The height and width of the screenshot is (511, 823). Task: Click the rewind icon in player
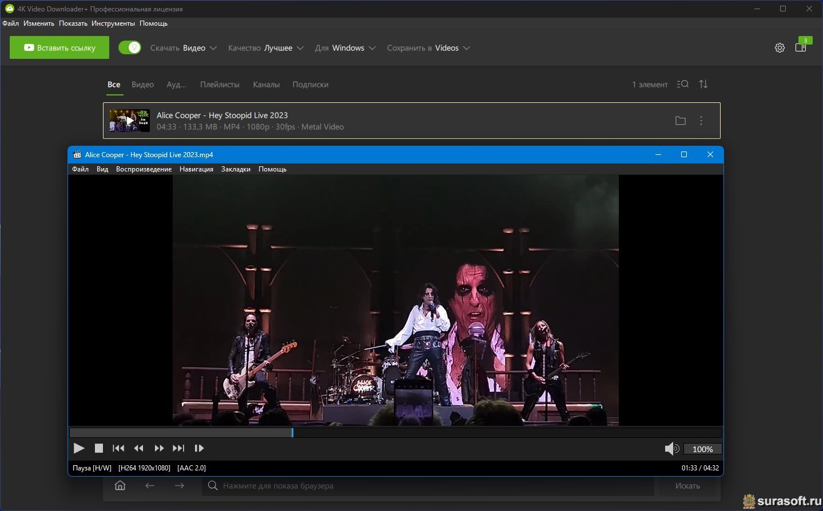[x=138, y=449]
